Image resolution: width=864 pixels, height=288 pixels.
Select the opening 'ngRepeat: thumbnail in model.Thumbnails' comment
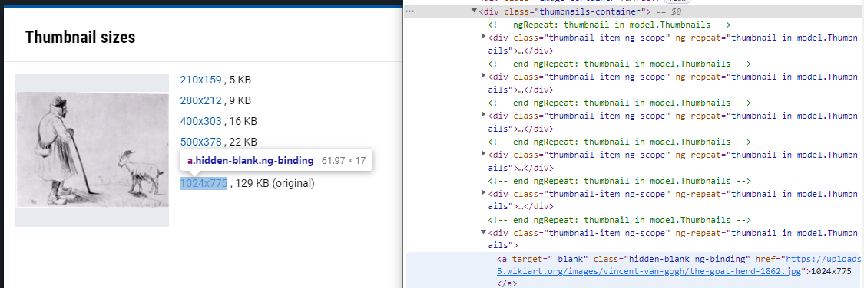click(609, 25)
